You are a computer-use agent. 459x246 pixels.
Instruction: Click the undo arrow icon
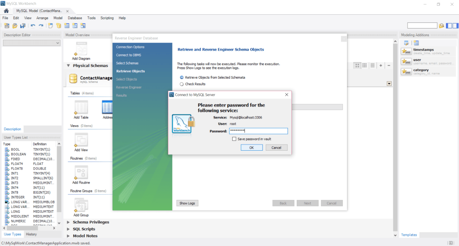click(33, 26)
